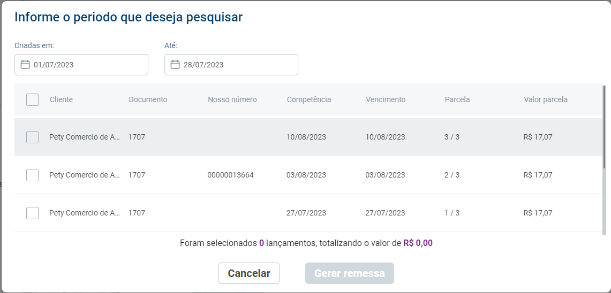
Task: Toggle the select-all checkbox in table header
Action: (x=32, y=99)
